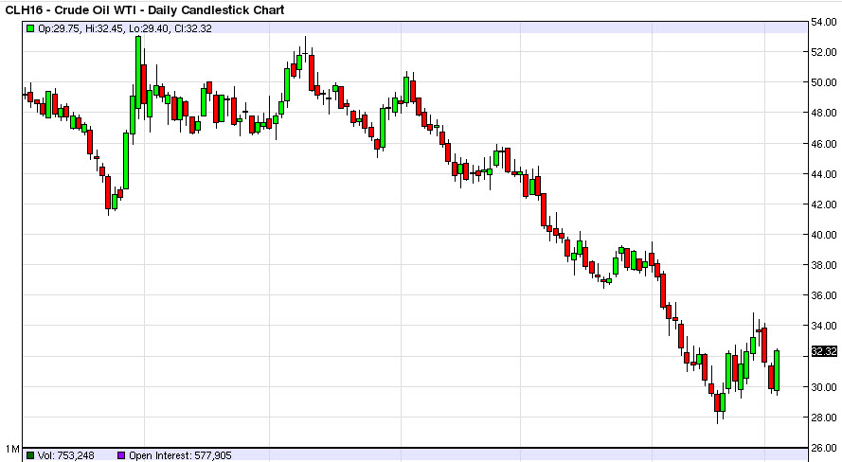Click the 54.00 price axis label

(824, 22)
